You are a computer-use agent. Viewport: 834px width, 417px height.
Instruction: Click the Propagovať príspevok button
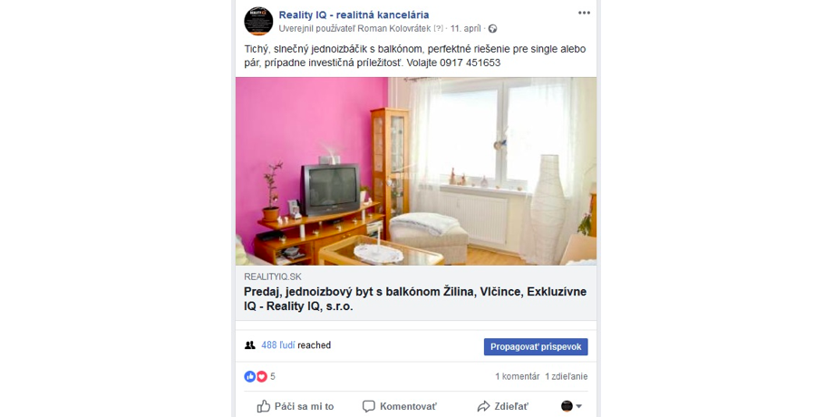pos(536,347)
